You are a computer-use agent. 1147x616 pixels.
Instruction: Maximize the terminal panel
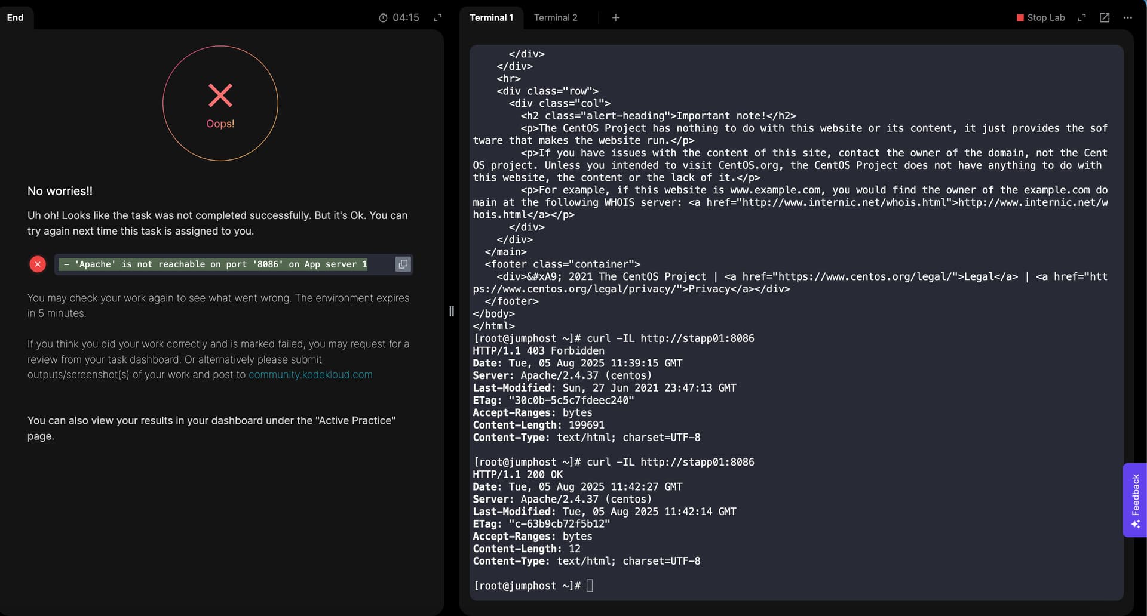point(1081,18)
